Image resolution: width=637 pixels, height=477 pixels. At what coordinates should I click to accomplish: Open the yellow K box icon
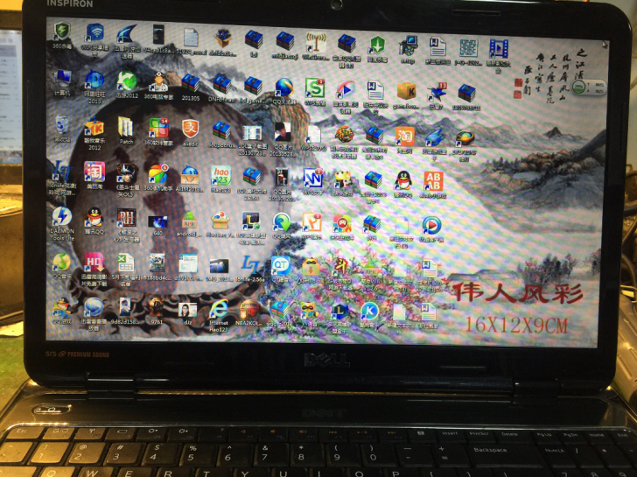[406, 91]
